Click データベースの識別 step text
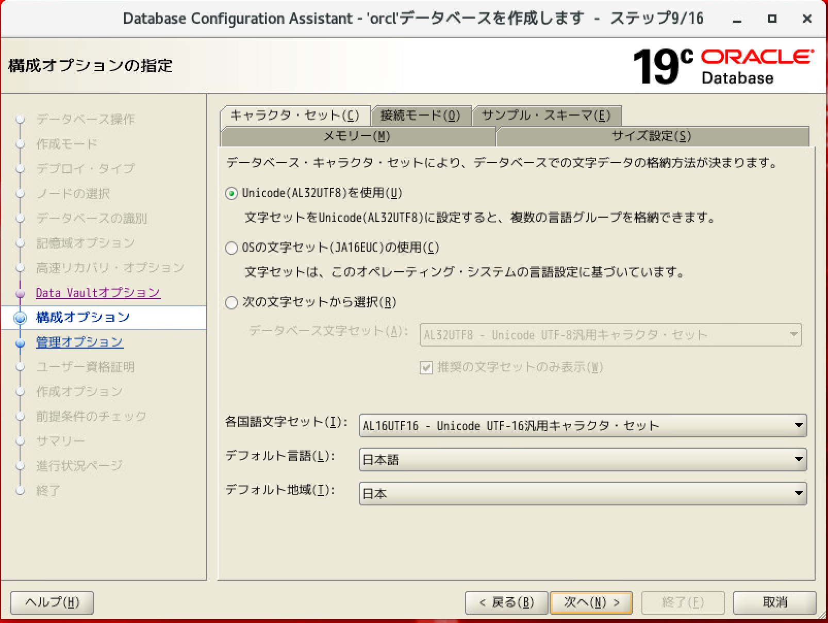The image size is (828, 623). click(92, 218)
